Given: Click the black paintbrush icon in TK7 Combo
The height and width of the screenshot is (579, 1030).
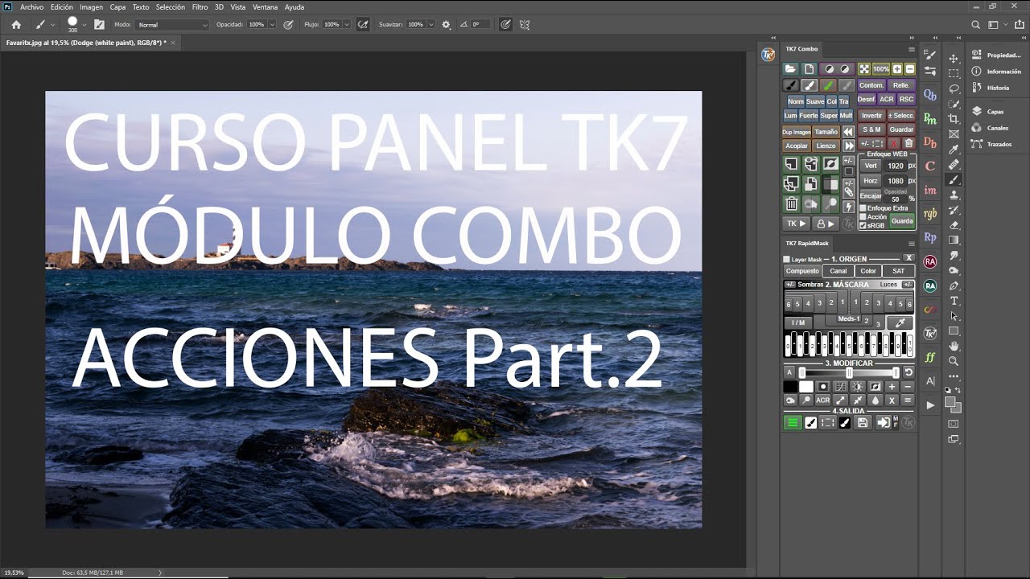Looking at the screenshot, I should (x=790, y=85).
